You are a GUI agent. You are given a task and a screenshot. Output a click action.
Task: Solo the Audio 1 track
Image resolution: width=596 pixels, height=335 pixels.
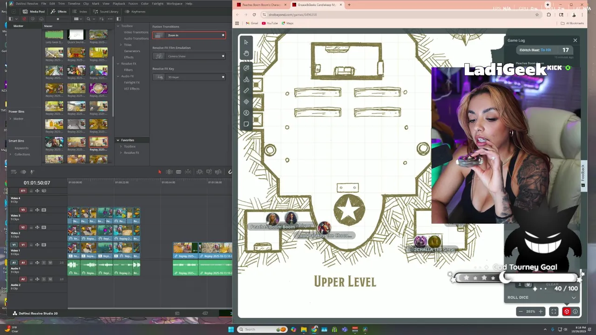coord(44,262)
